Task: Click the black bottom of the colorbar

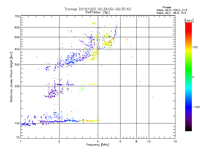Action: (188, 129)
